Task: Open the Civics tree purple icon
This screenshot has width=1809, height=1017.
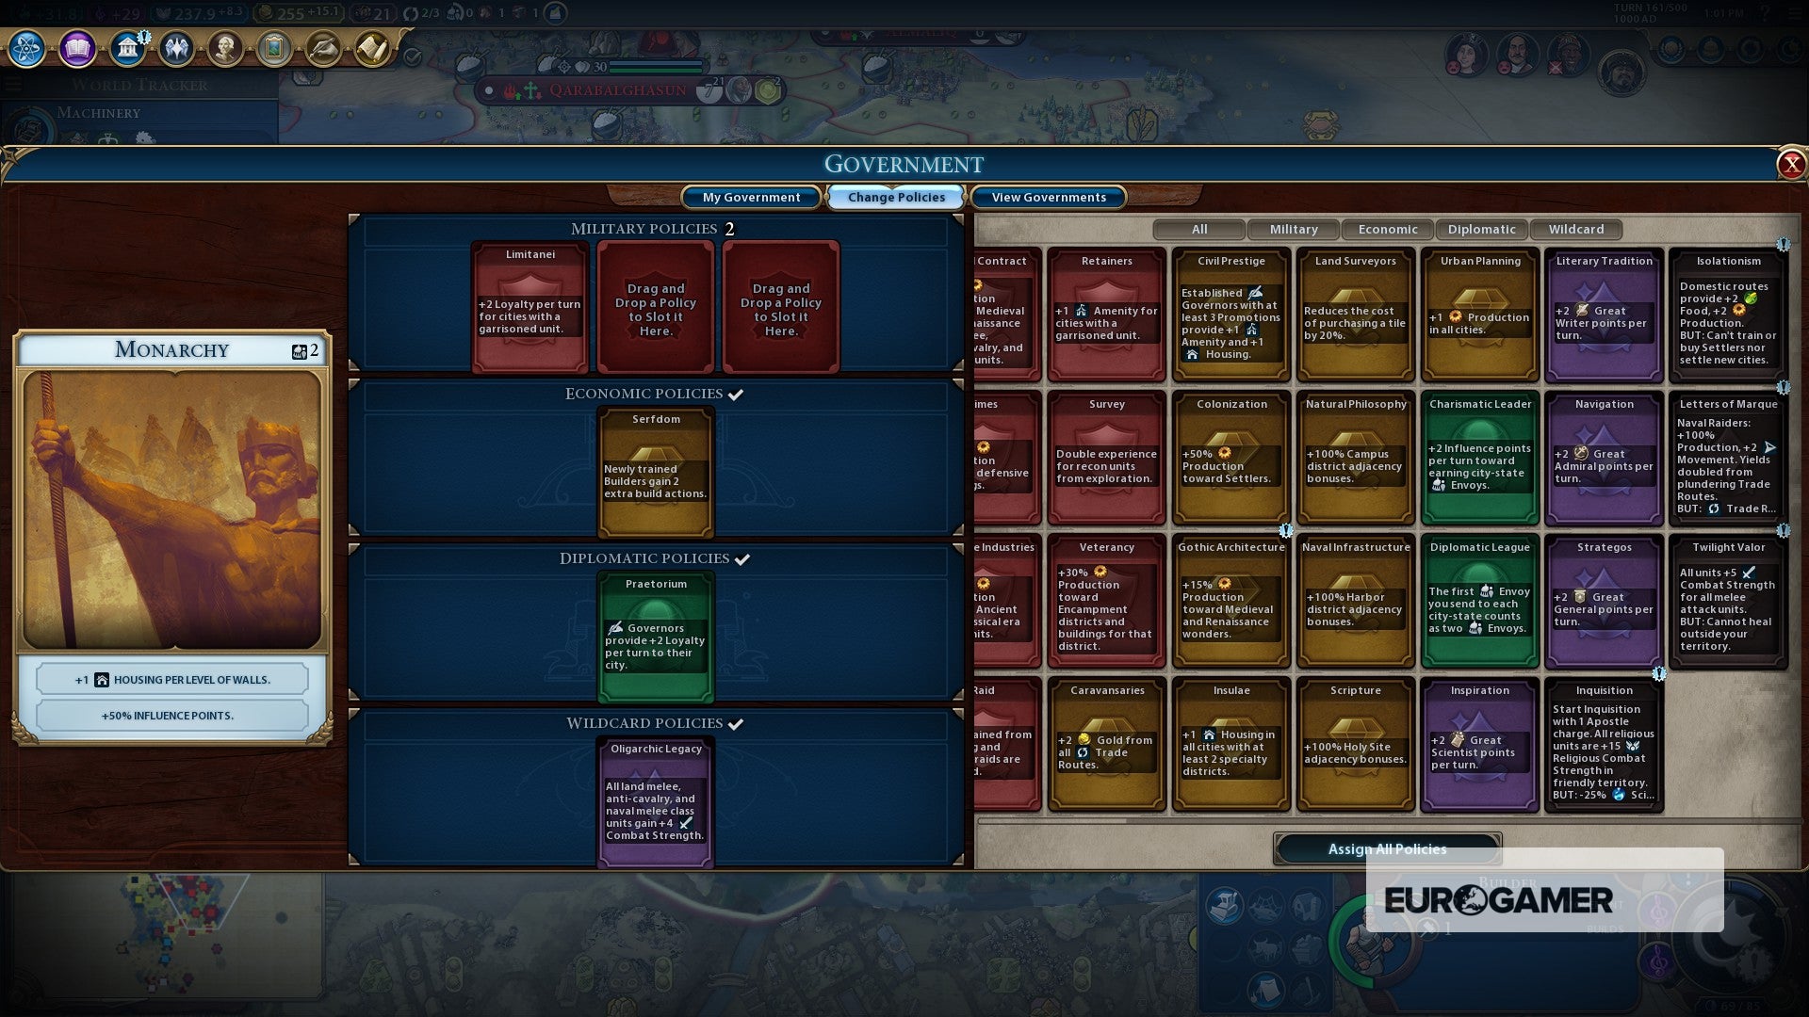Action: [x=77, y=48]
